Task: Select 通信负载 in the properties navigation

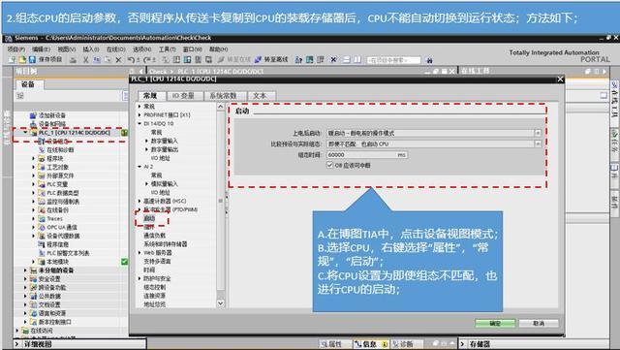Action: (155, 236)
